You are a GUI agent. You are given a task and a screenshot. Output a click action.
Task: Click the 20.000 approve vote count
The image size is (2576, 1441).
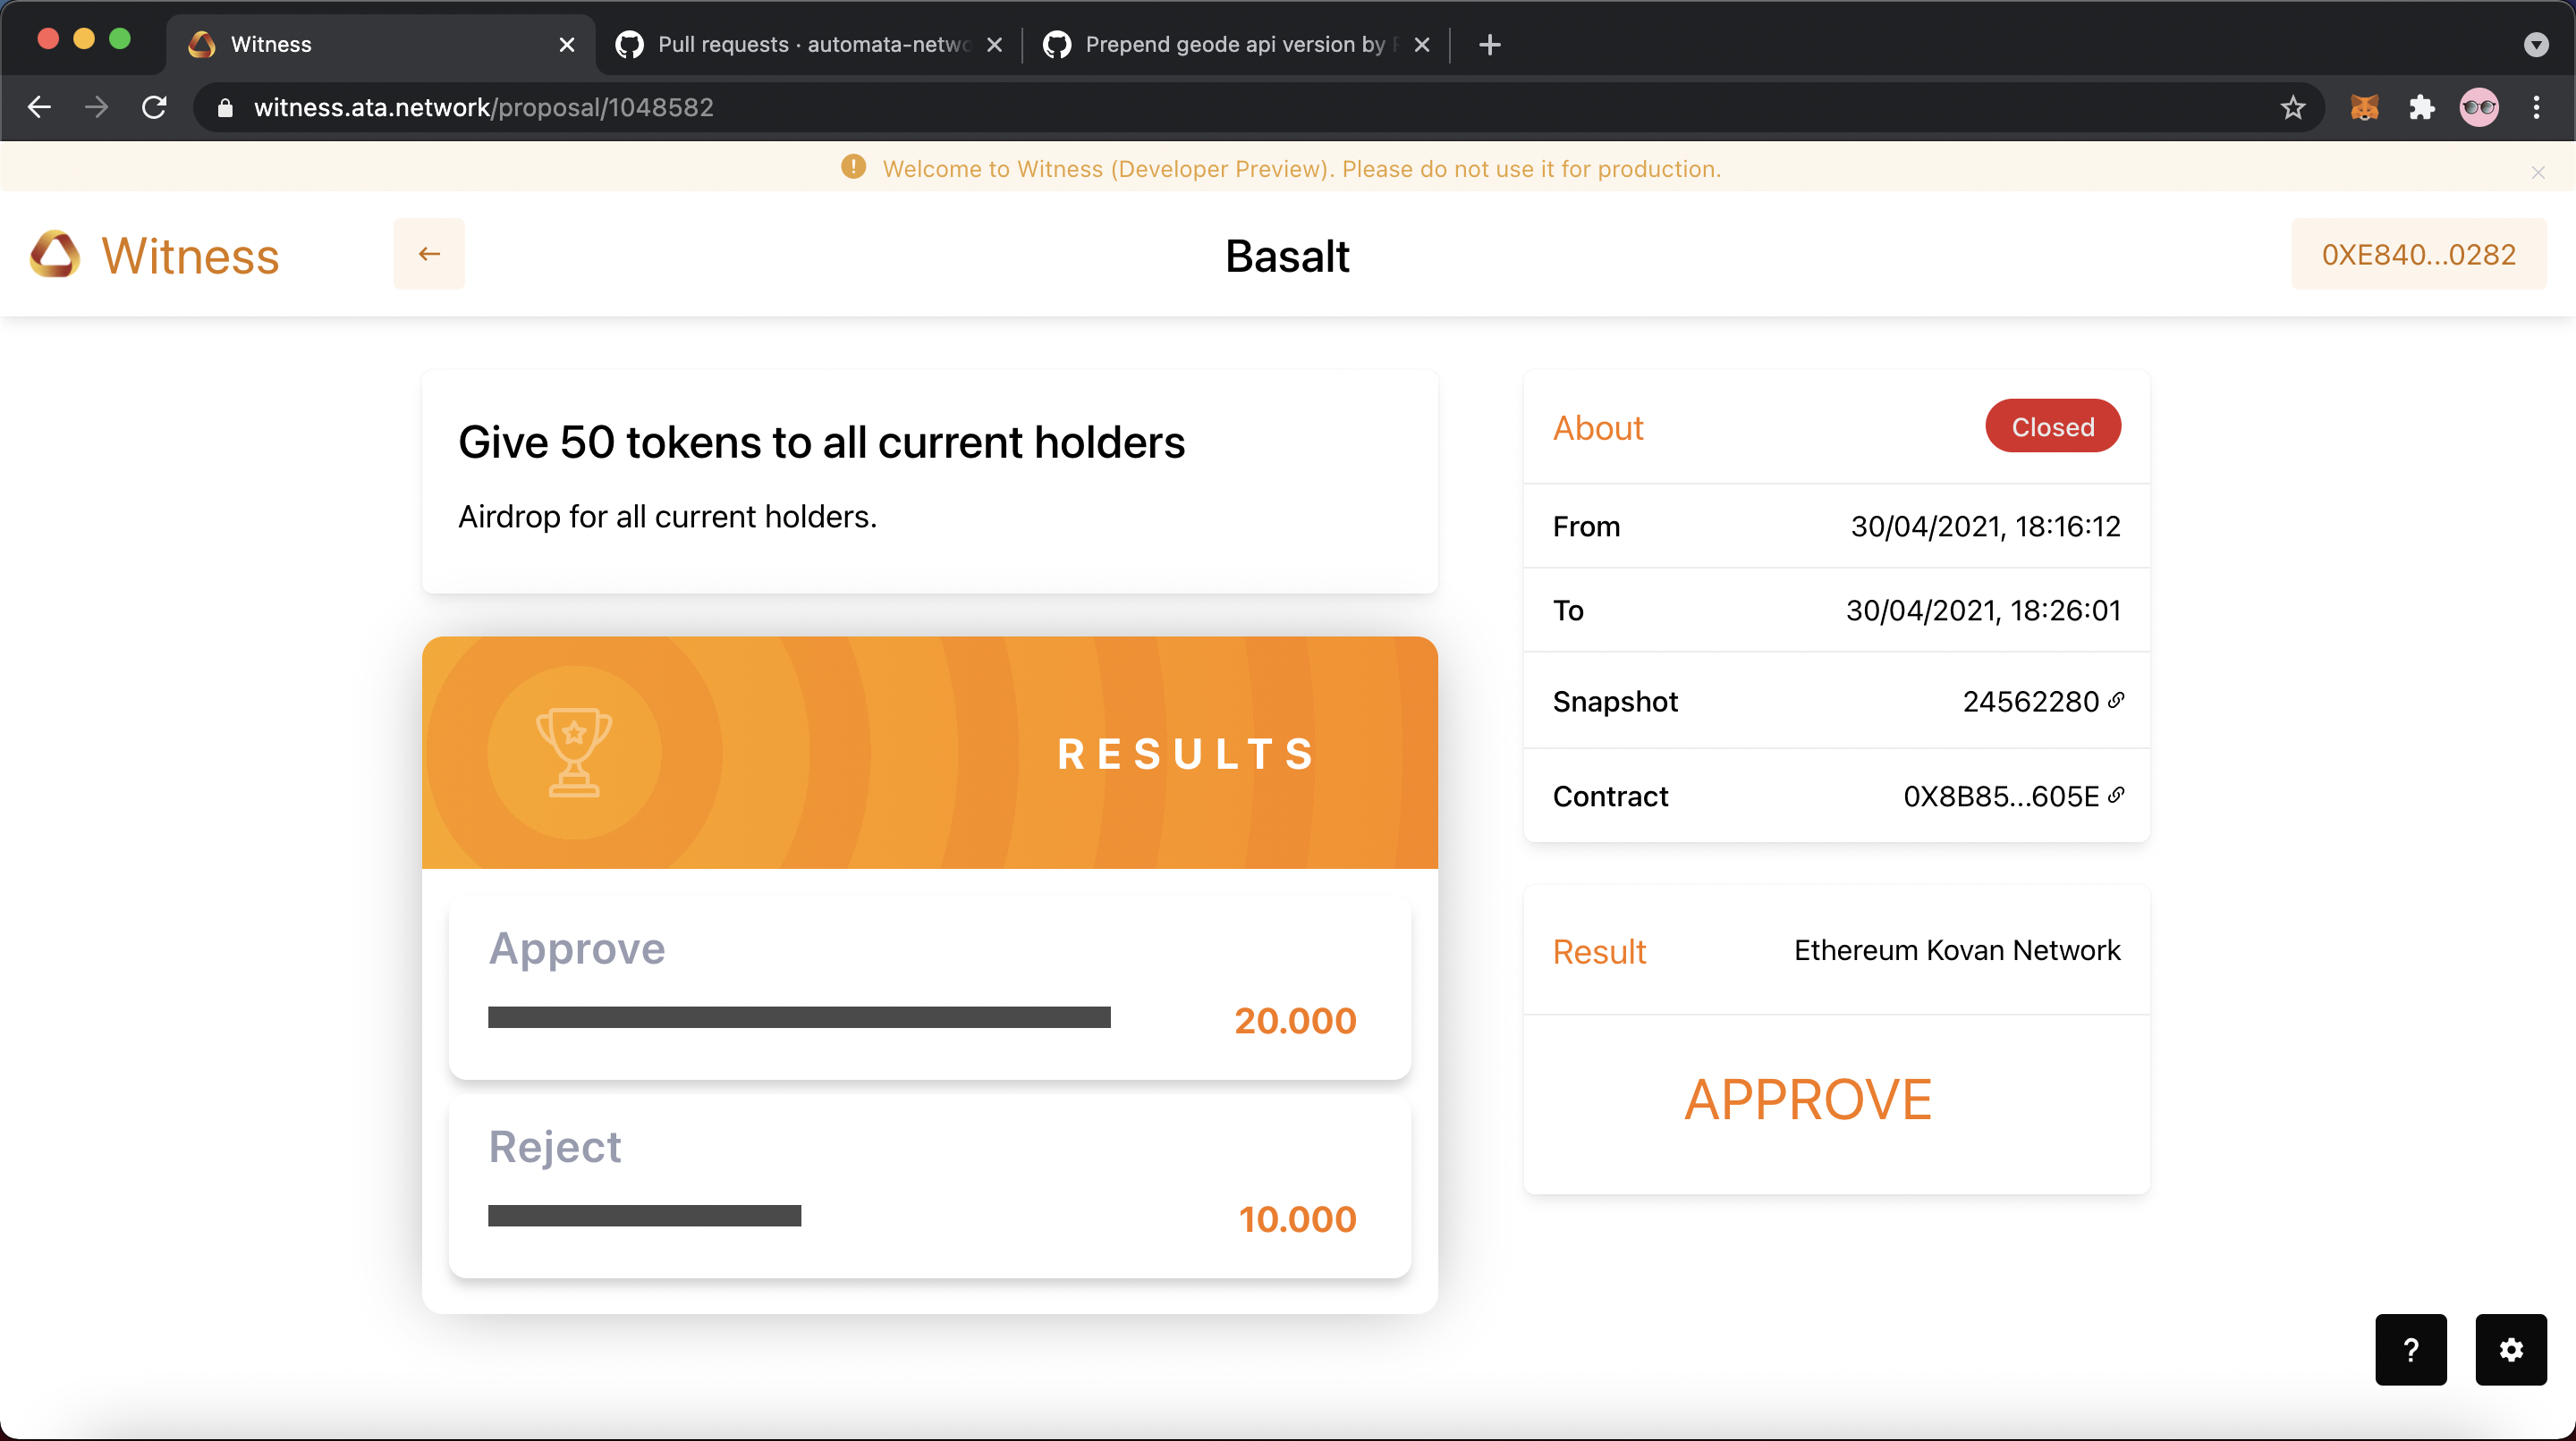(x=1295, y=1020)
